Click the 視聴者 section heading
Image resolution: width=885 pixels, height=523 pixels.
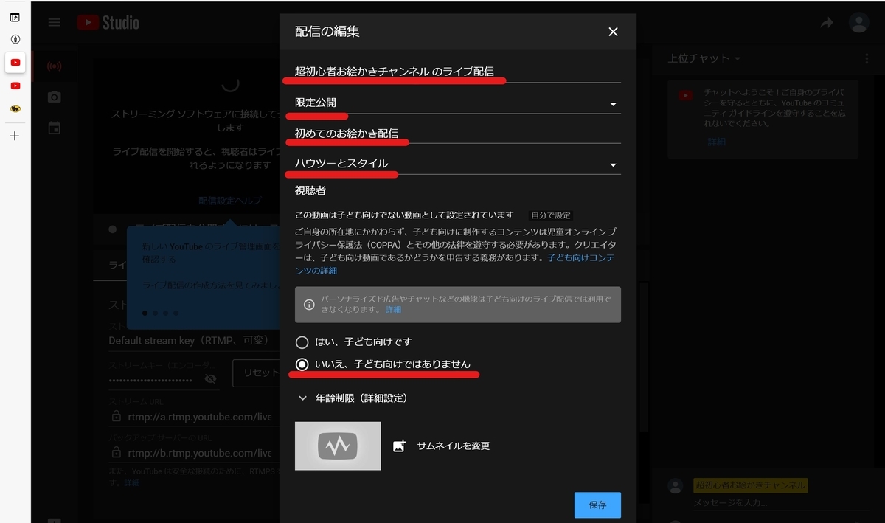pos(310,190)
